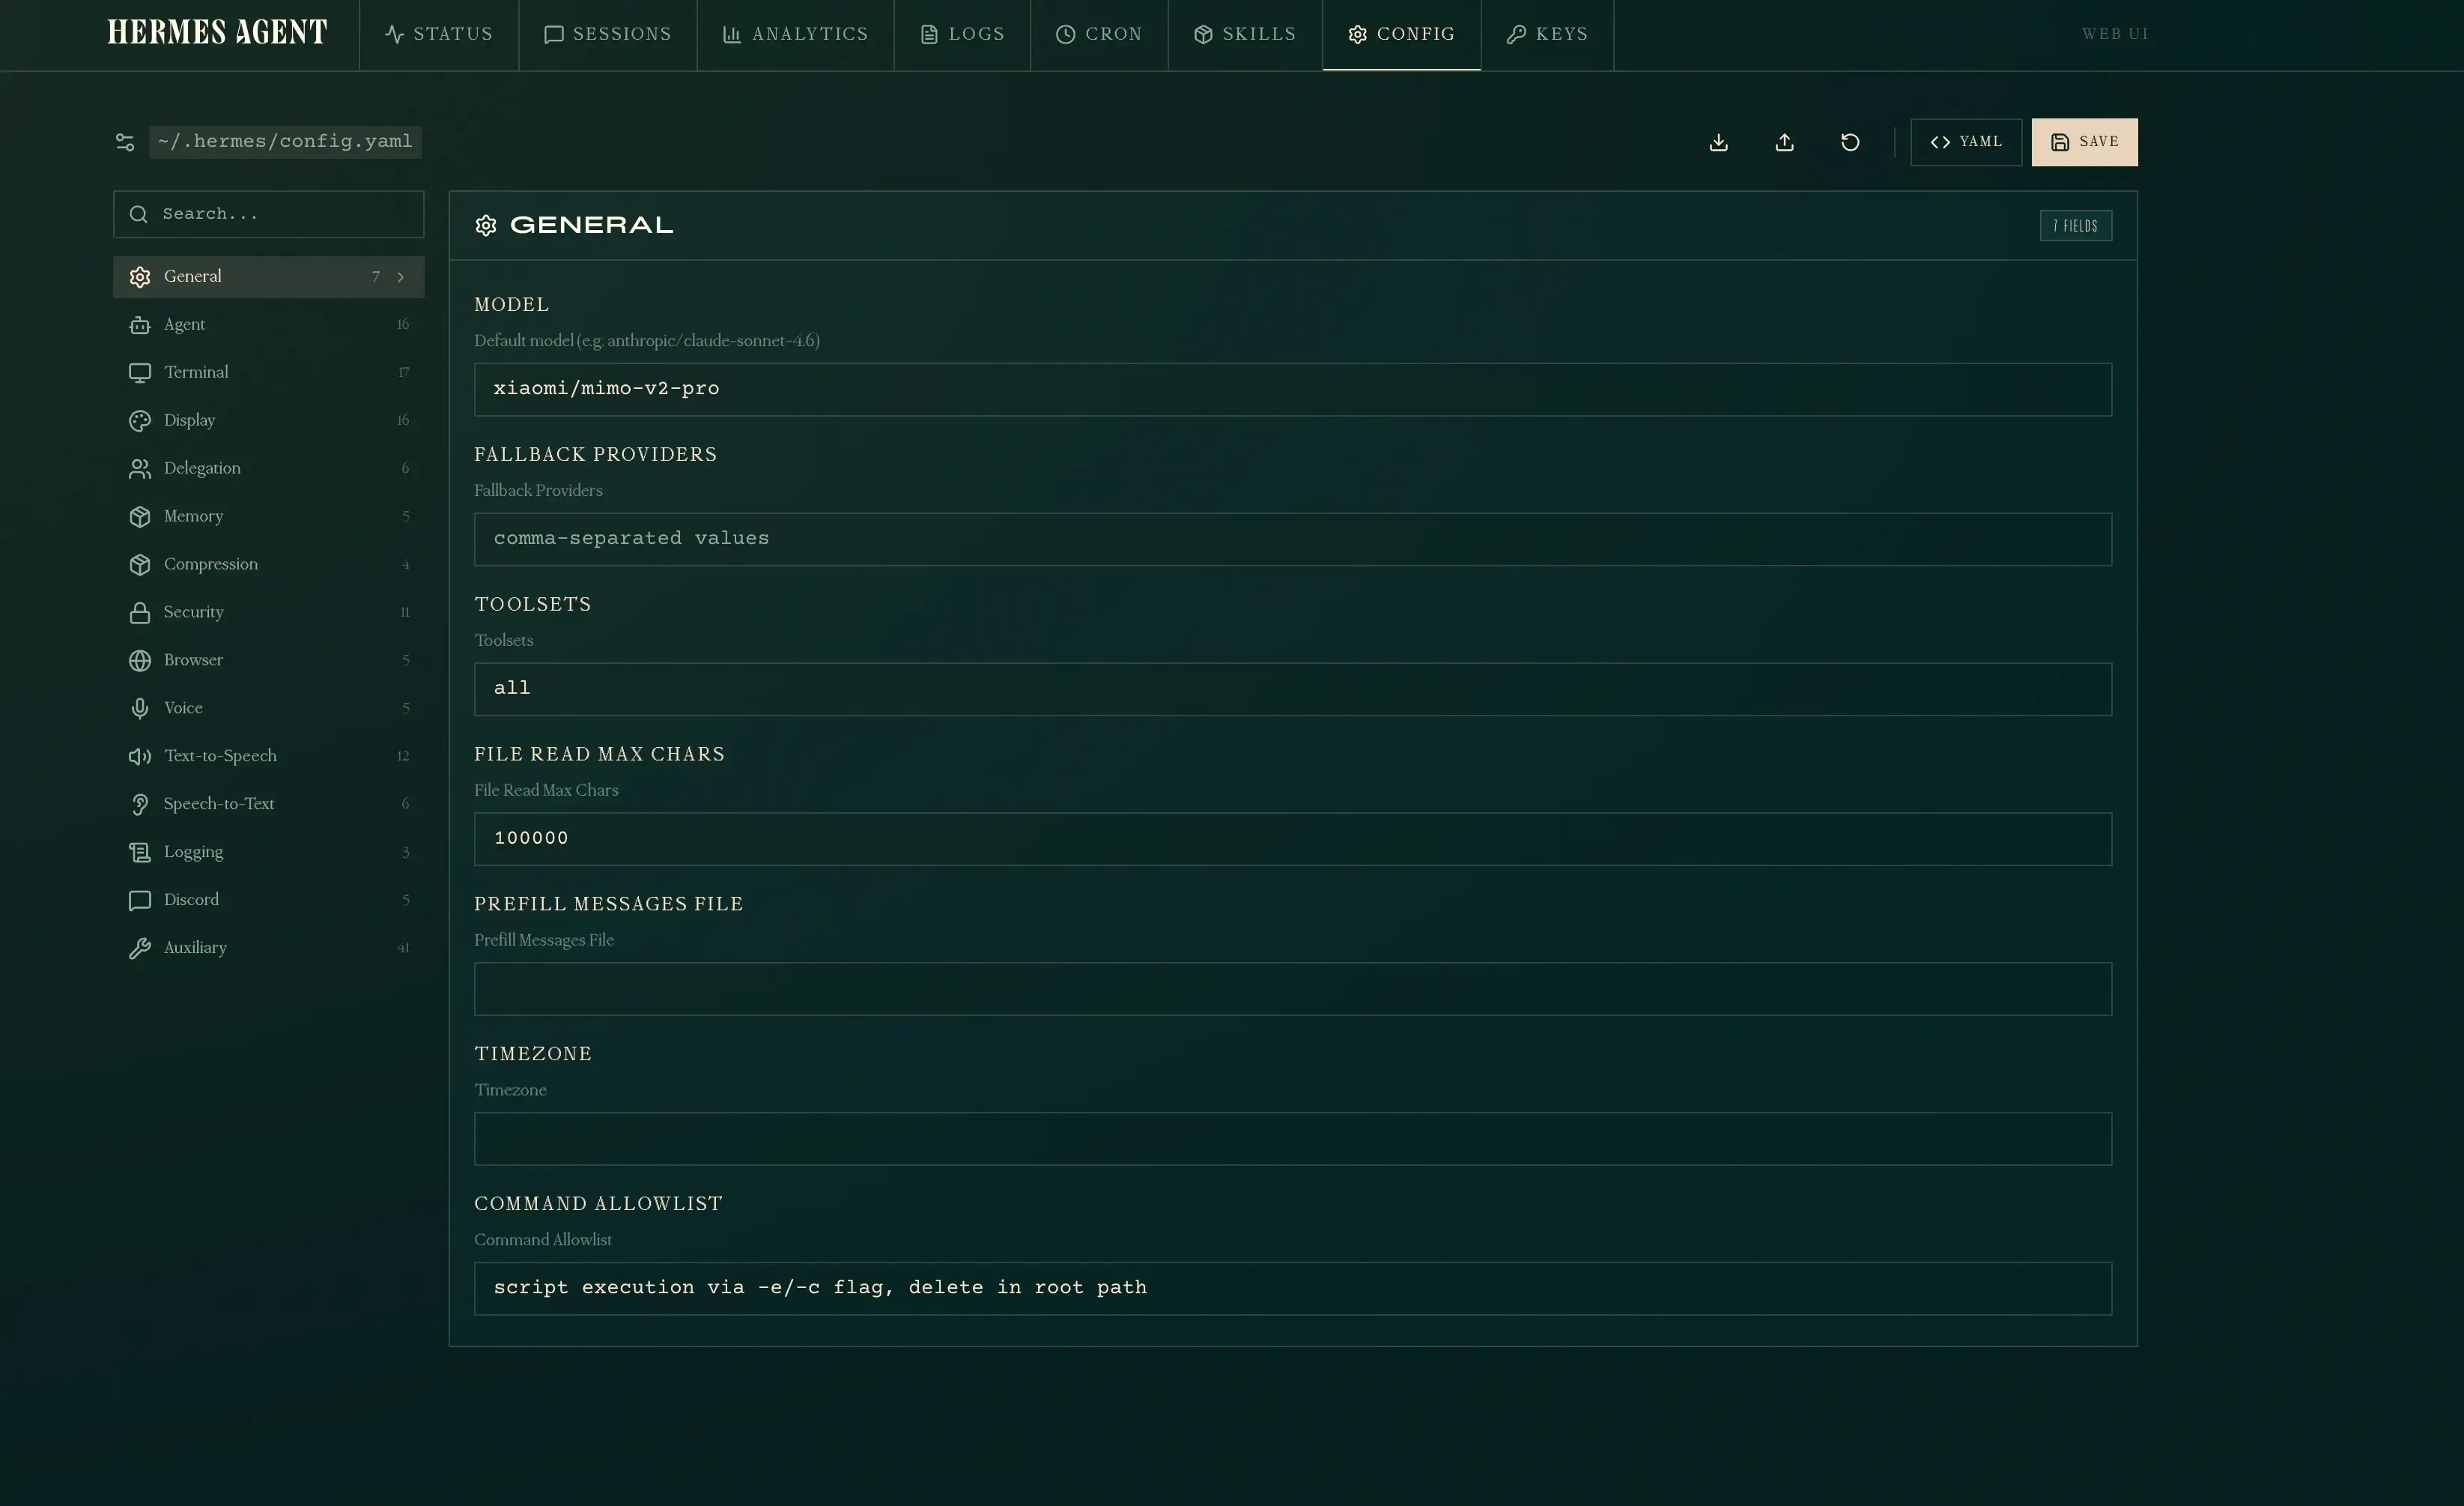Open the Security section via its lock icon

click(140, 611)
